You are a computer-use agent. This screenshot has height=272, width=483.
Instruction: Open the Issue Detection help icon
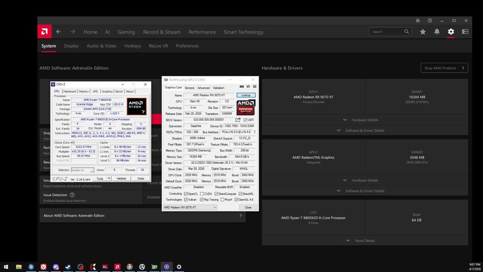tap(72, 195)
